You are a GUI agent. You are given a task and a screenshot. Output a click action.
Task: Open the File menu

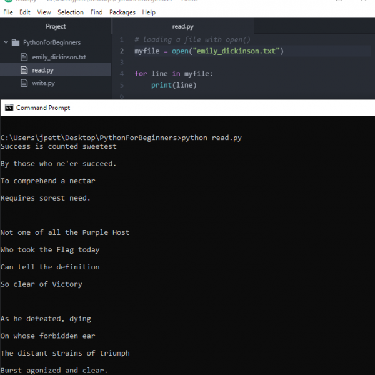tap(8, 12)
